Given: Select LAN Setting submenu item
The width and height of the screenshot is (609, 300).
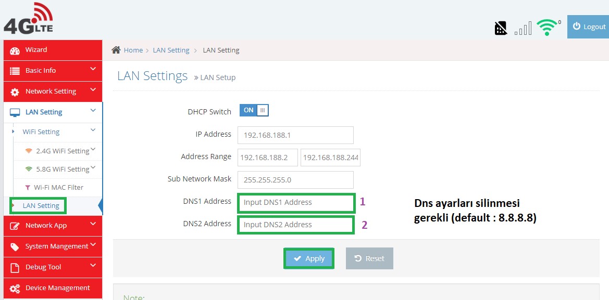Looking at the screenshot, I should coord(41,205).
